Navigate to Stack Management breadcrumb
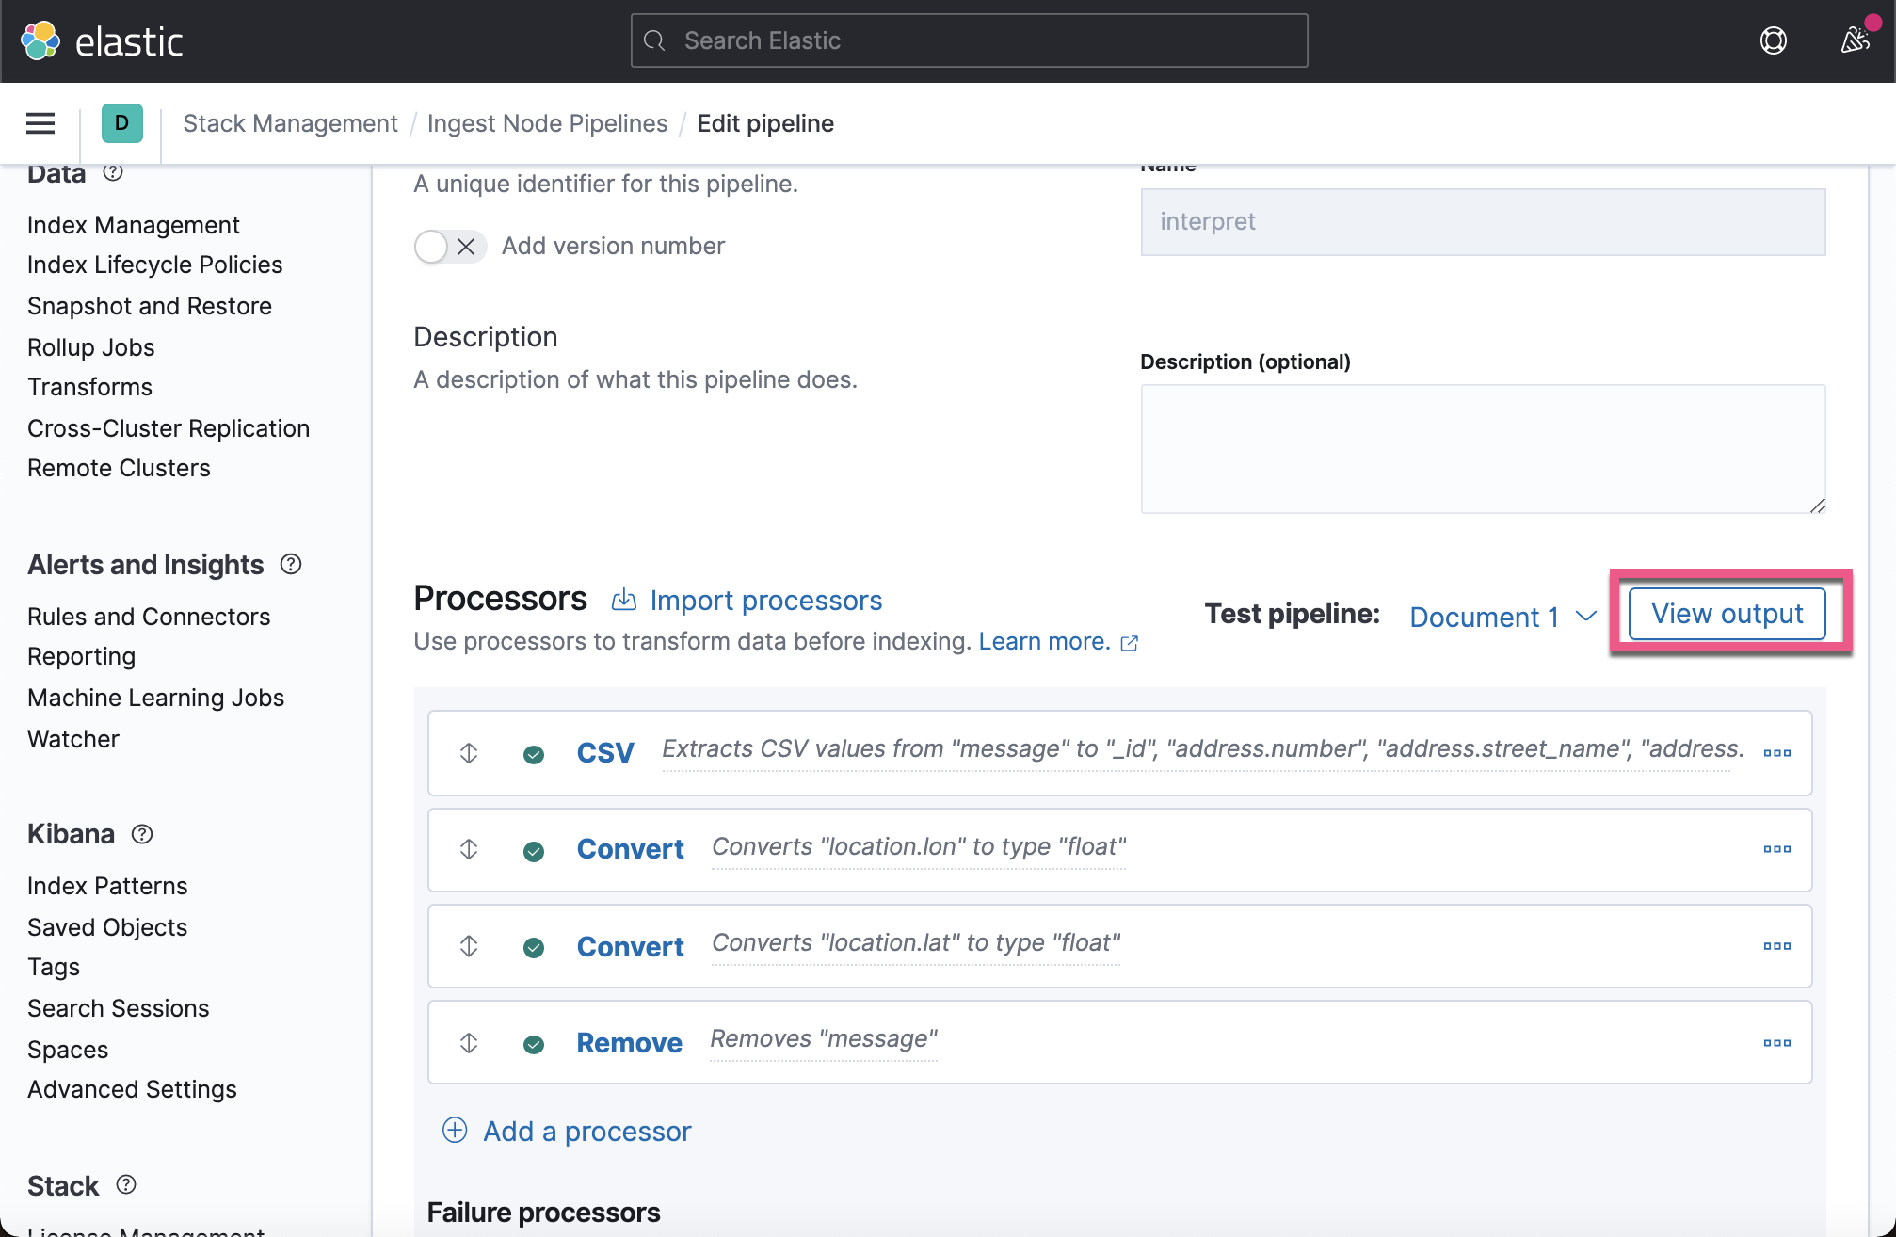The image size is (1896, 1237). (290, 123)
